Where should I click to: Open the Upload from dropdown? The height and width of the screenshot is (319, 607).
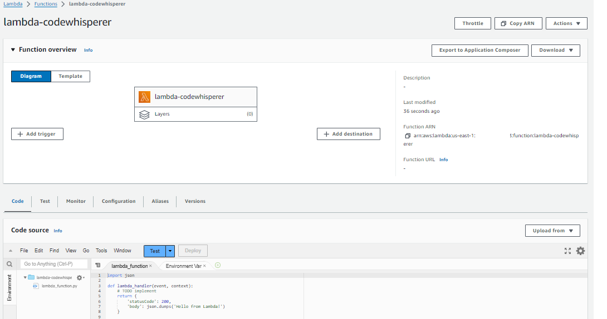tap(552, 231)
